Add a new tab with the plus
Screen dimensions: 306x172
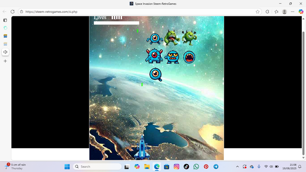click(5, 61)
